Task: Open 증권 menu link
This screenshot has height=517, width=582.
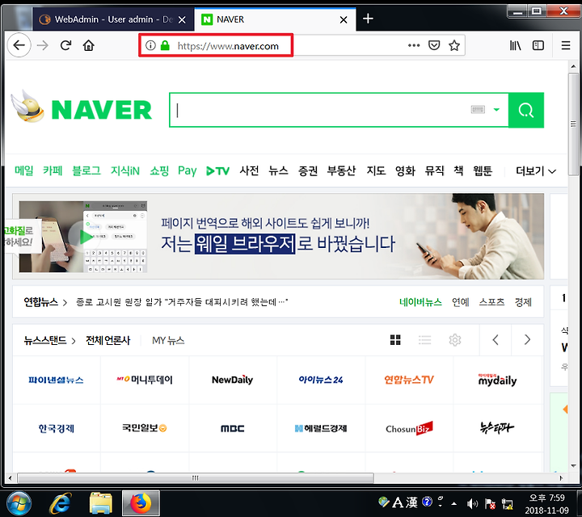Action: (308, 170)
